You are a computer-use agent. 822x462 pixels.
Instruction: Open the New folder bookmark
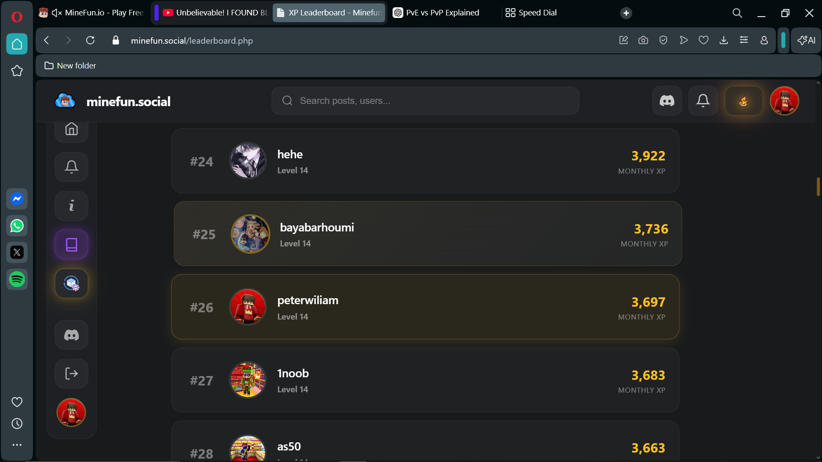tap(71, 65)
